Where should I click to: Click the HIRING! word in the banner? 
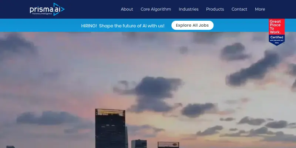click(x=89, y=26)
